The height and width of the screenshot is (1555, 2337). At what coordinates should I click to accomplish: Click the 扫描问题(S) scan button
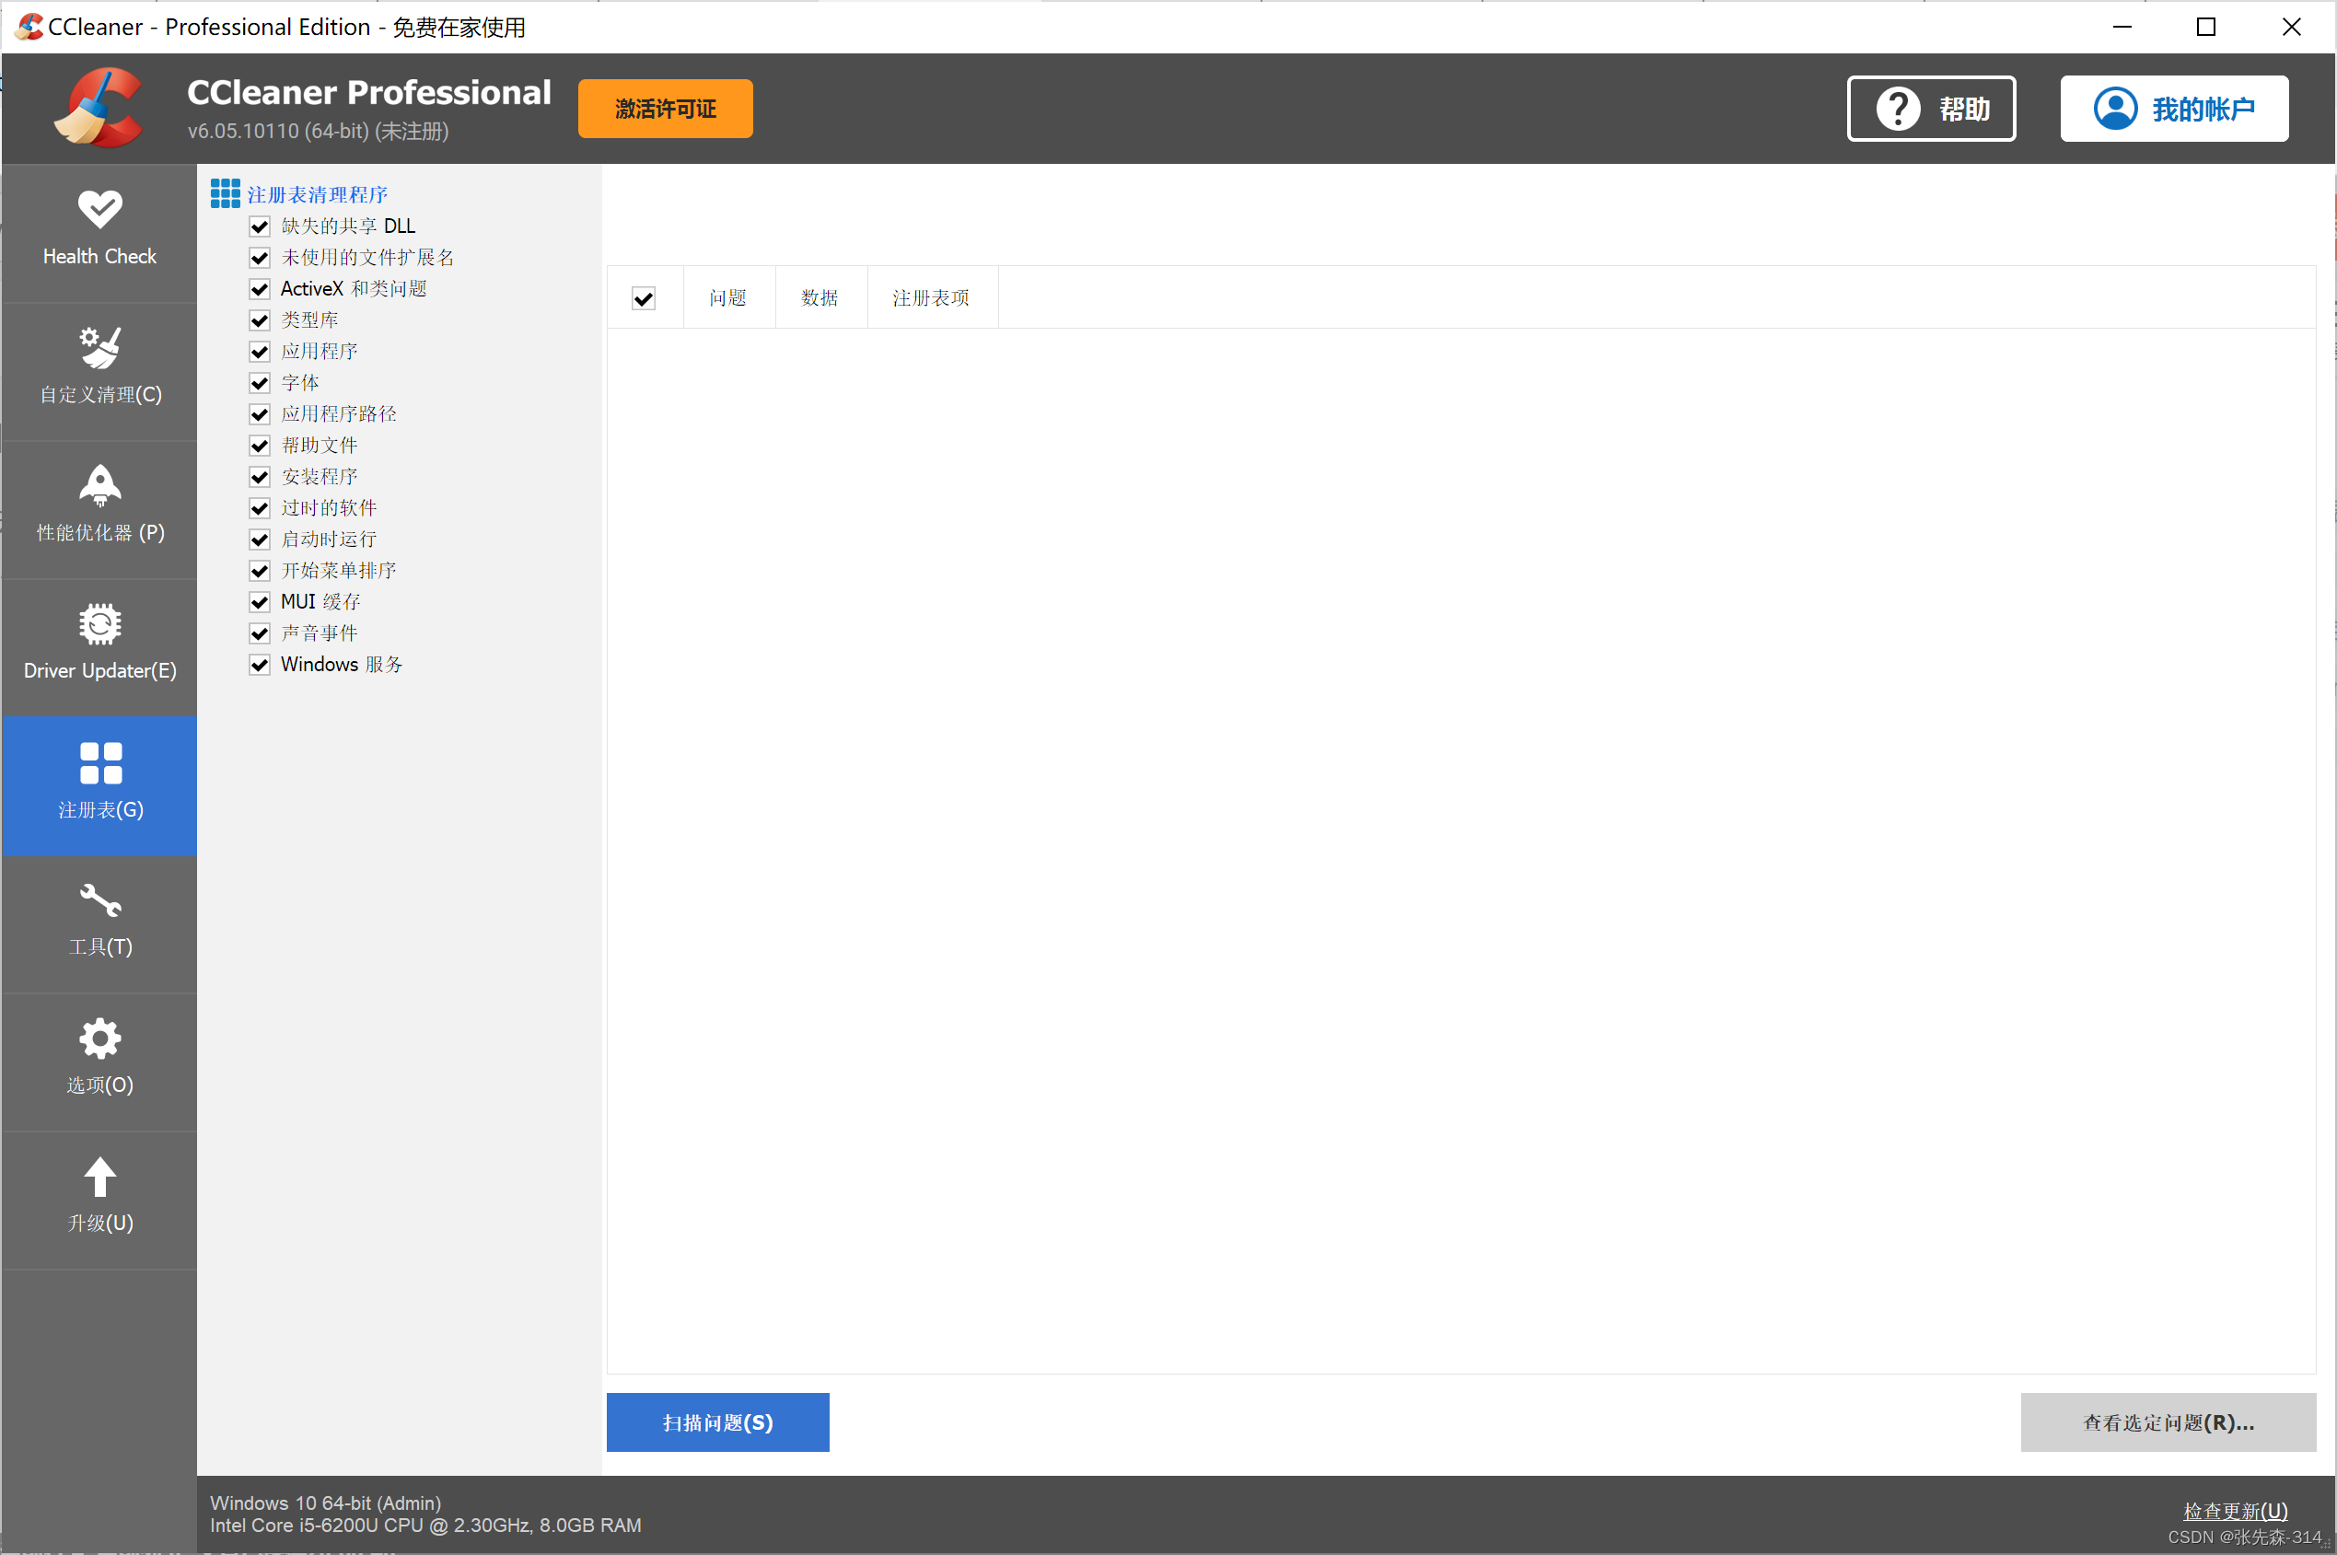pos(717,1423)
